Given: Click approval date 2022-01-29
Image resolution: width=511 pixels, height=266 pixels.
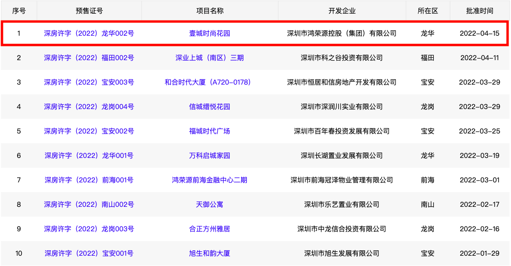Looking at the screenshot, I should pos(479,253).
